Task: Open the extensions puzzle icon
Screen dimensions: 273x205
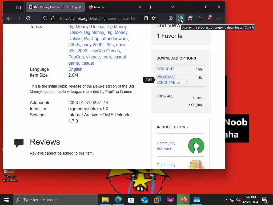Action: point(199,18)
